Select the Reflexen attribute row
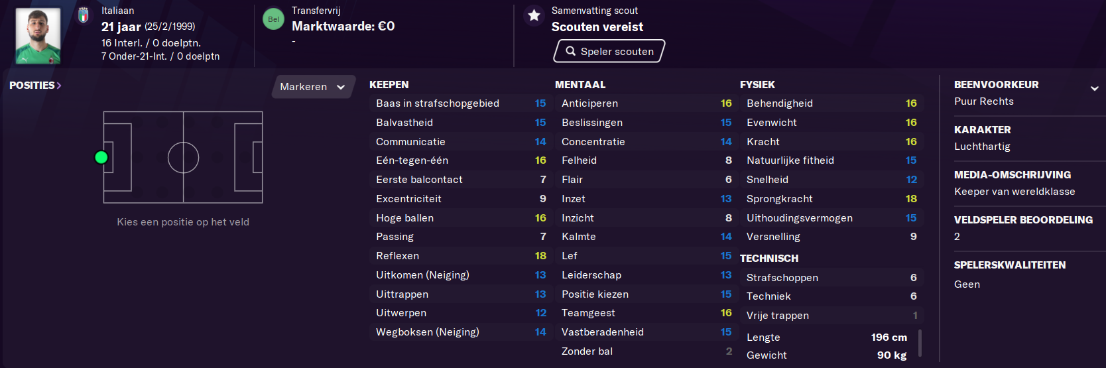 point(461,256)
